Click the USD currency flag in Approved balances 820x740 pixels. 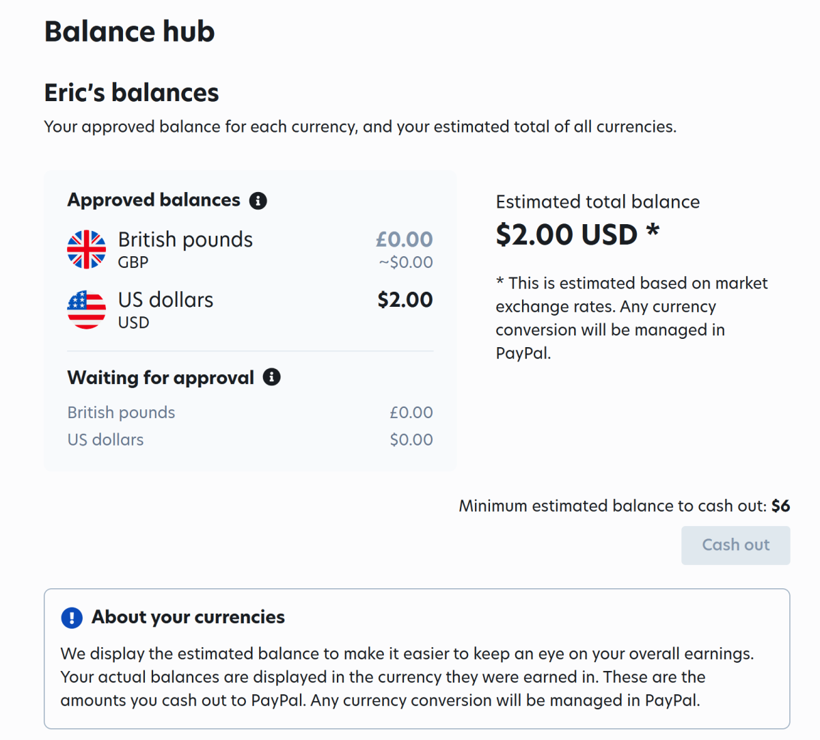[86, 308]
